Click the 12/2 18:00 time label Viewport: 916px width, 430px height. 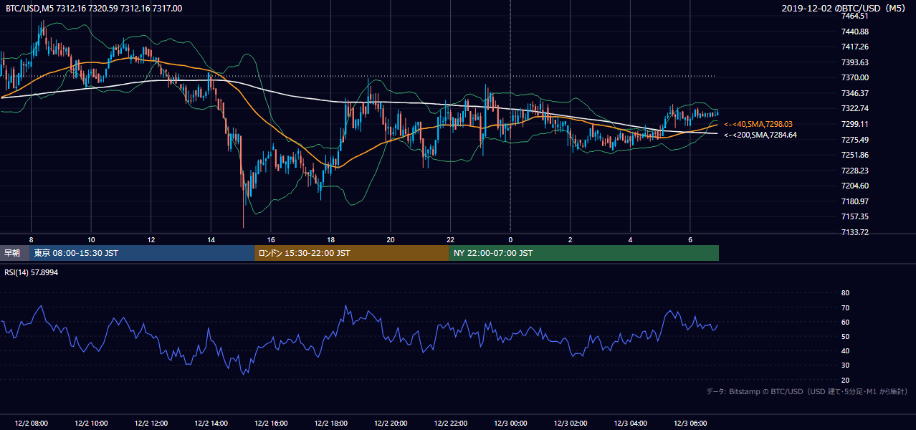[330, 424]
